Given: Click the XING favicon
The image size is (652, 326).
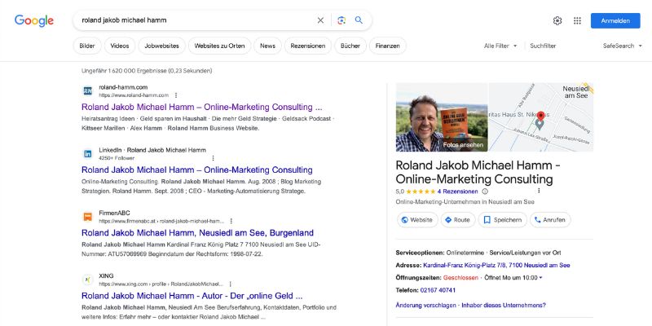Looking at the screenshot, I should [88, 280].
